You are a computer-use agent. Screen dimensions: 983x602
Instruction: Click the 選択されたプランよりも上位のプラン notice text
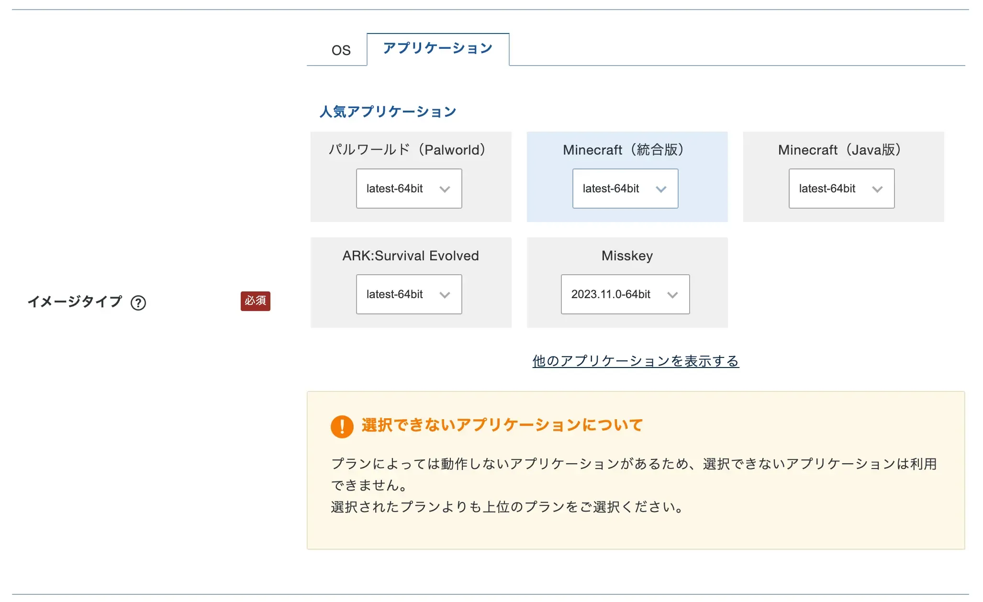click(507, 507)
